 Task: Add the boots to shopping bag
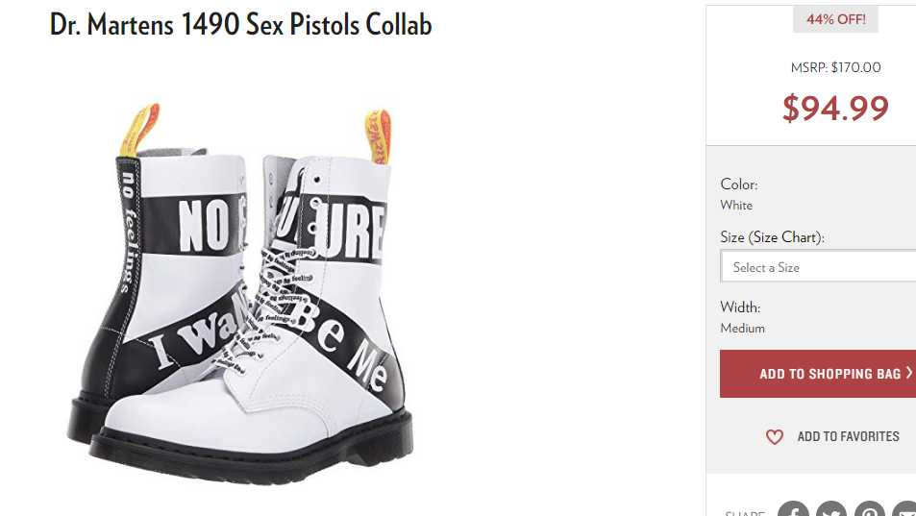tap(818, 374)
